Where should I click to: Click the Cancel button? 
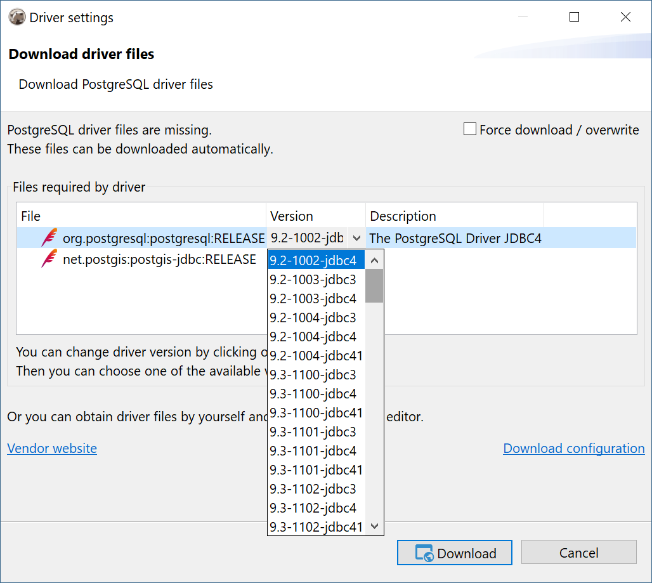tap(578, 552)
